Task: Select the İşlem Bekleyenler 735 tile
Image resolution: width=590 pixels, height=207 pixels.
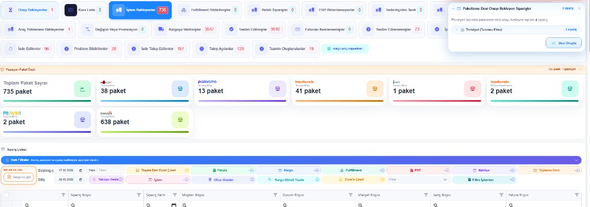Action: pos(140,10)
